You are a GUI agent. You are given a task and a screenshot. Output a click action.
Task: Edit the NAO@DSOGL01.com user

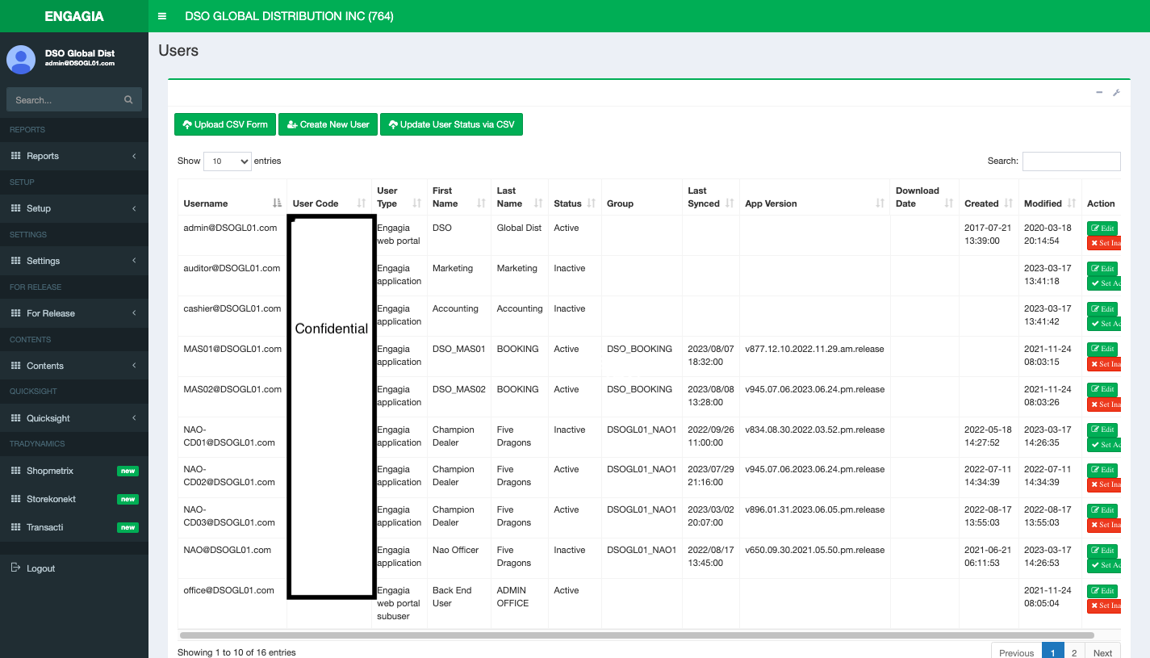coord(1102,551)
